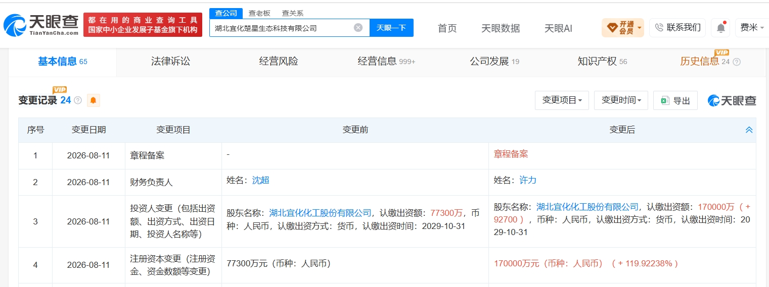Click the 天眼一下 search button
The image size is (769, 287).
click(391, 28)
